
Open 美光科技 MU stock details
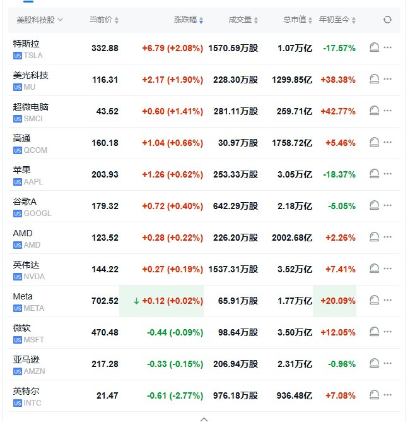(31, 81)
